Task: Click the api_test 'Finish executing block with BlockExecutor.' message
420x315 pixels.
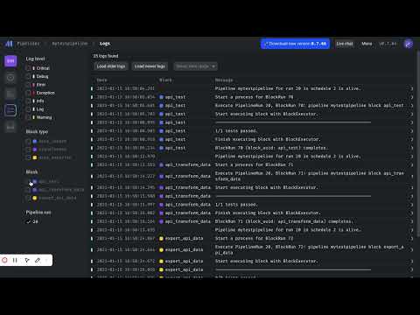Action: click(268, 139)
